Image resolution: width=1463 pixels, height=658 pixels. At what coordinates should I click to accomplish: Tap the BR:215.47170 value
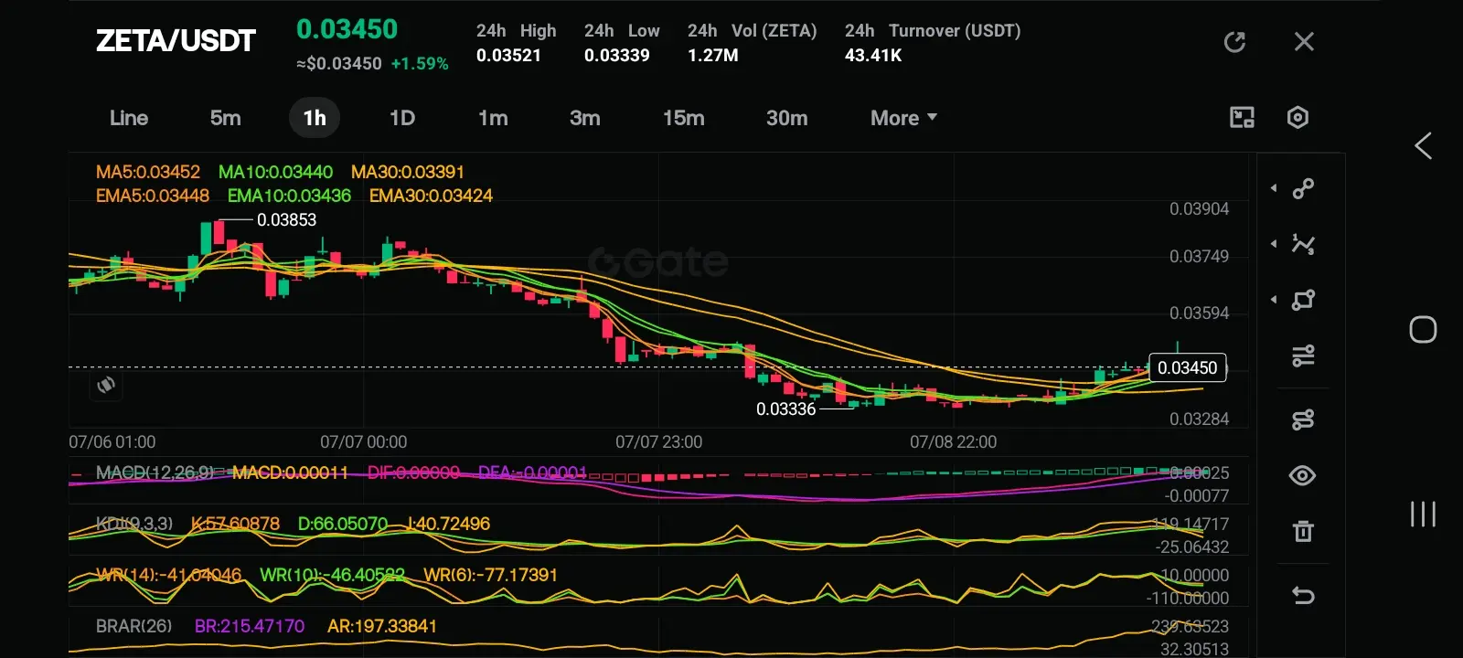250,626
